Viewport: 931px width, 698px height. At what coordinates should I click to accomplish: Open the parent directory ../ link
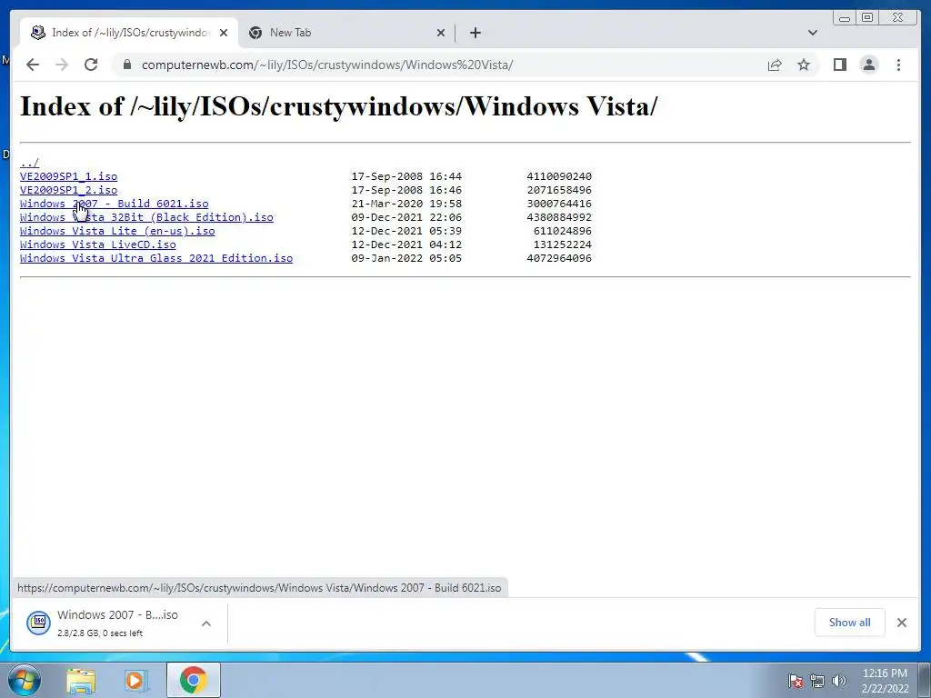29,163
